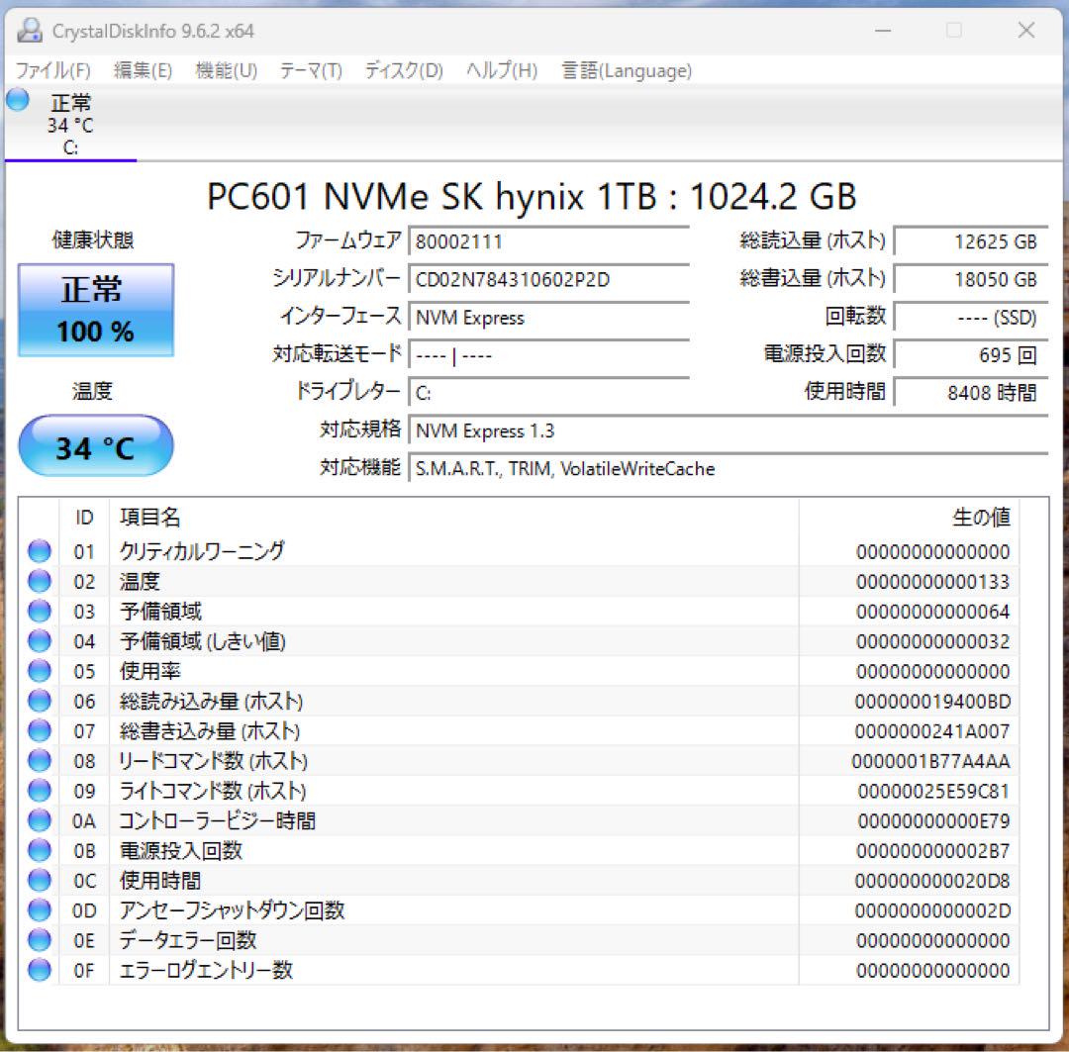Screen dimensions: 1069x1052
Task: Open the ファイル(F) menu
Action: [52, 70]
